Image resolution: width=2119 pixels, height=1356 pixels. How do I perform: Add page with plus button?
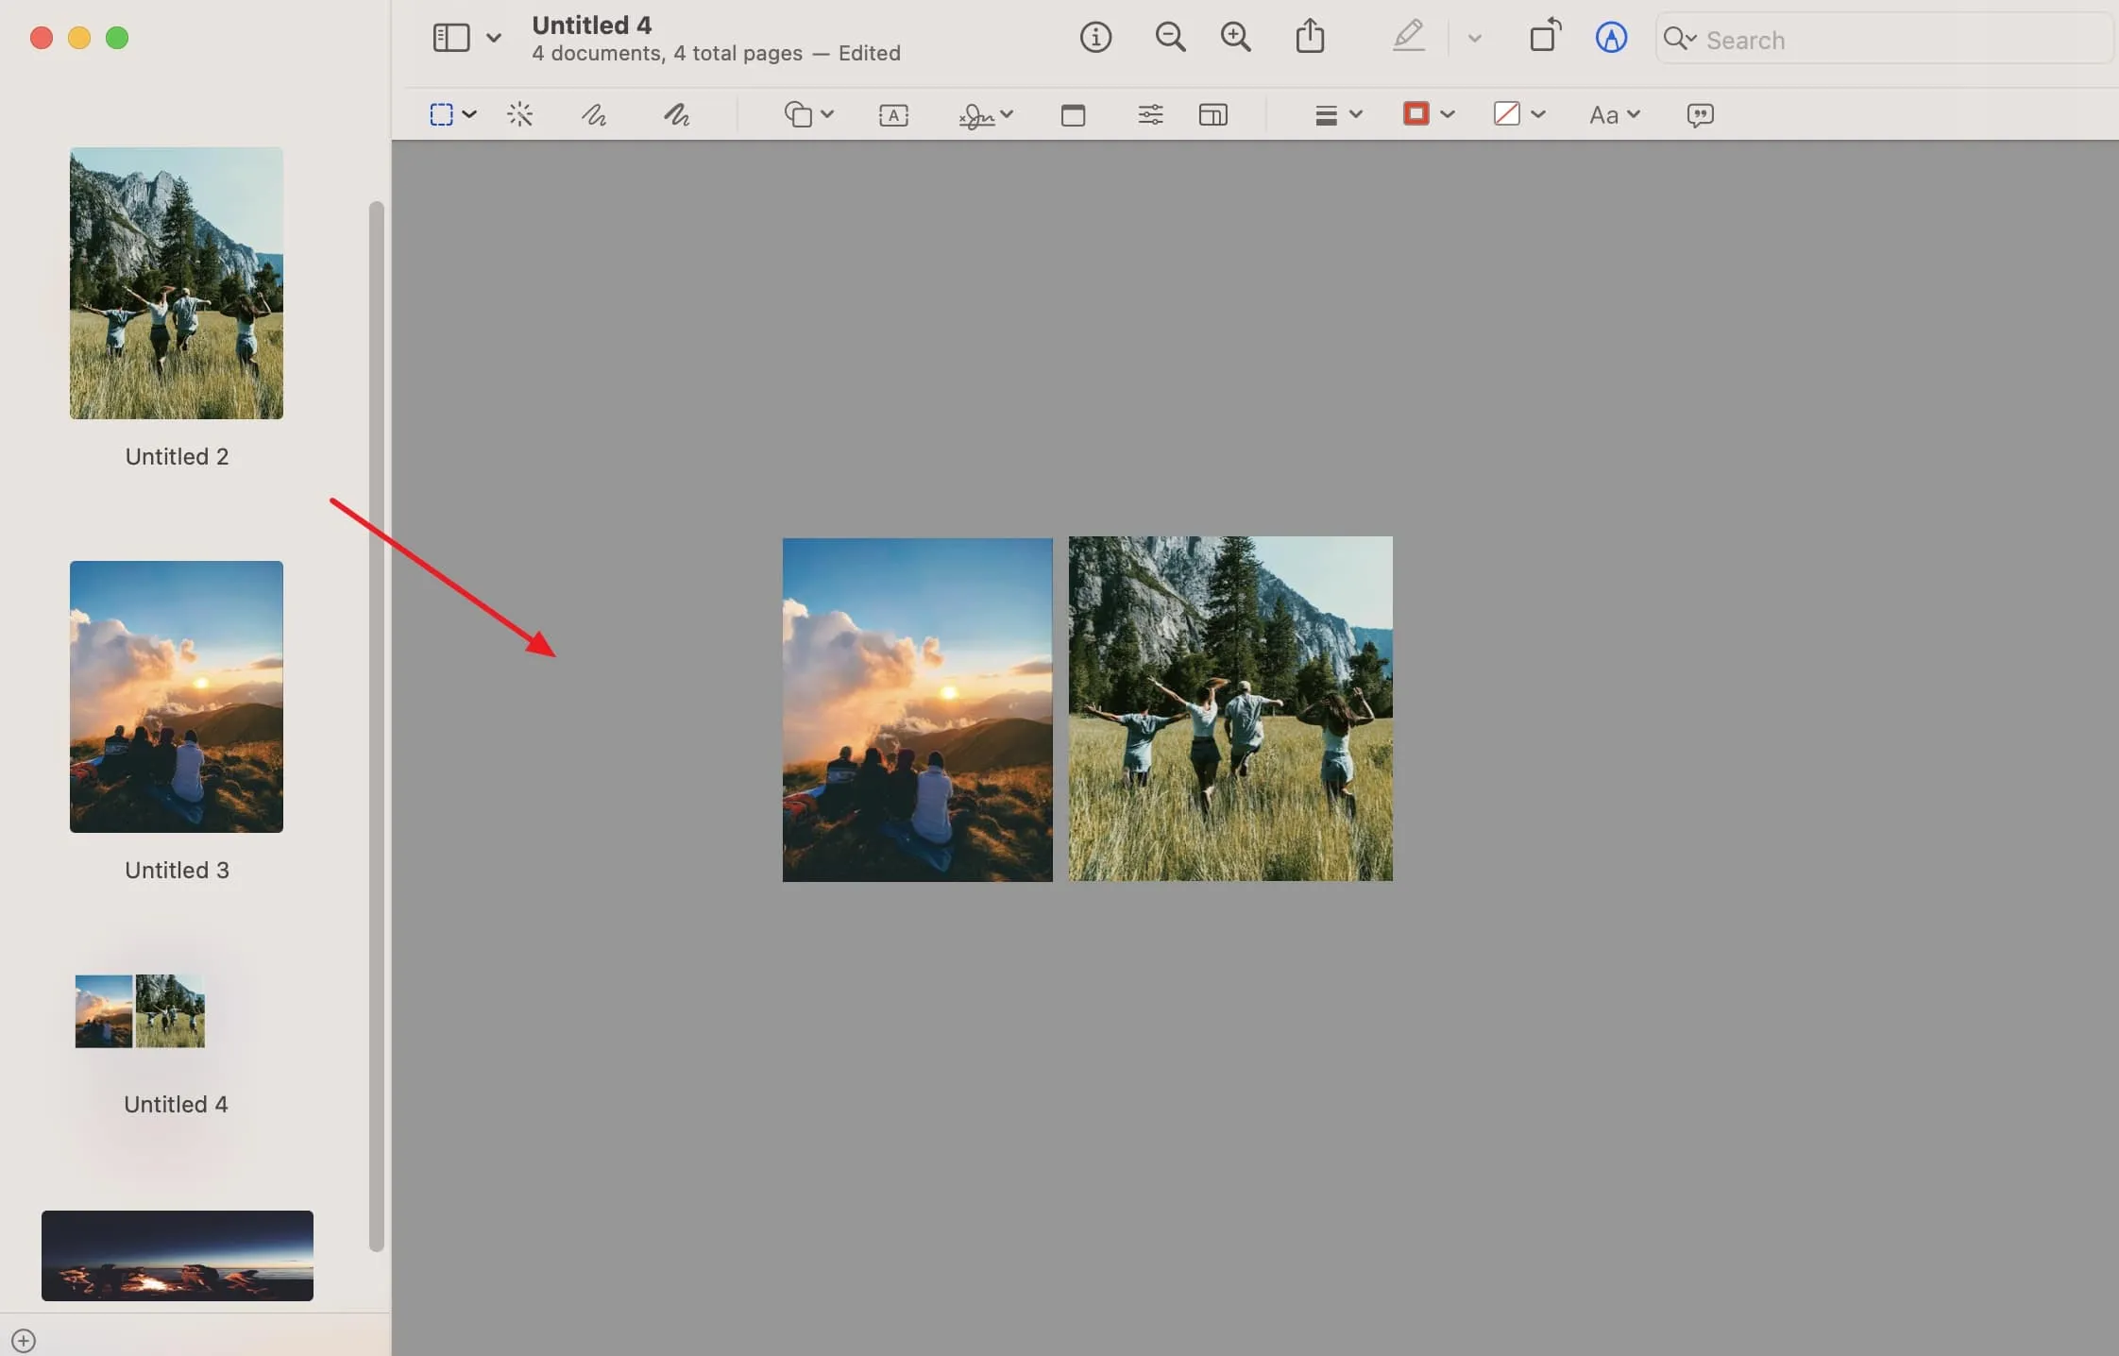click(24, 1341)
